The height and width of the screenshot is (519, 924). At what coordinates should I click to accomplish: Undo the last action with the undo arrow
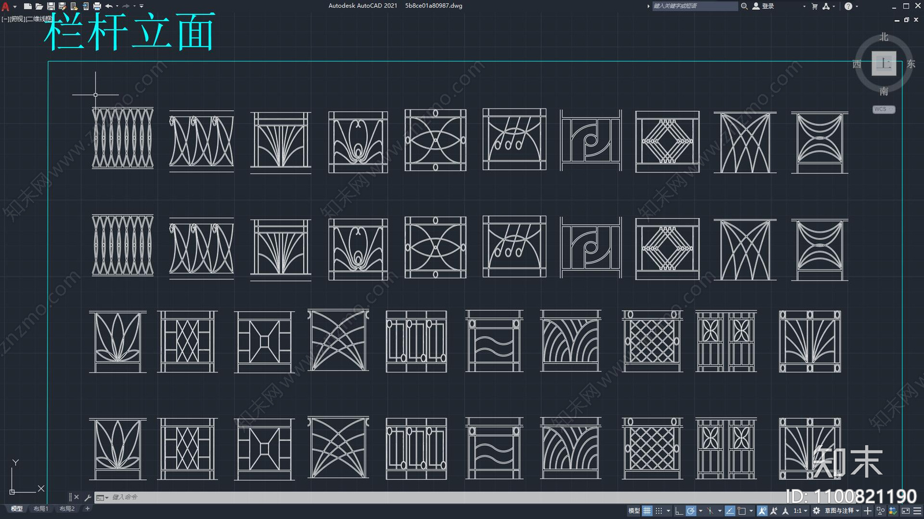109,6
